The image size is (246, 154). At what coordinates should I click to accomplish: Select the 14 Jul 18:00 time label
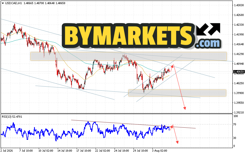point(65,151)
